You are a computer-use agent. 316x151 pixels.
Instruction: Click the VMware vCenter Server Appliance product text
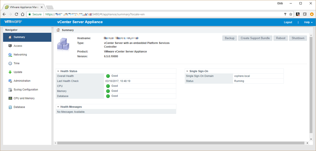pos(125,52)
